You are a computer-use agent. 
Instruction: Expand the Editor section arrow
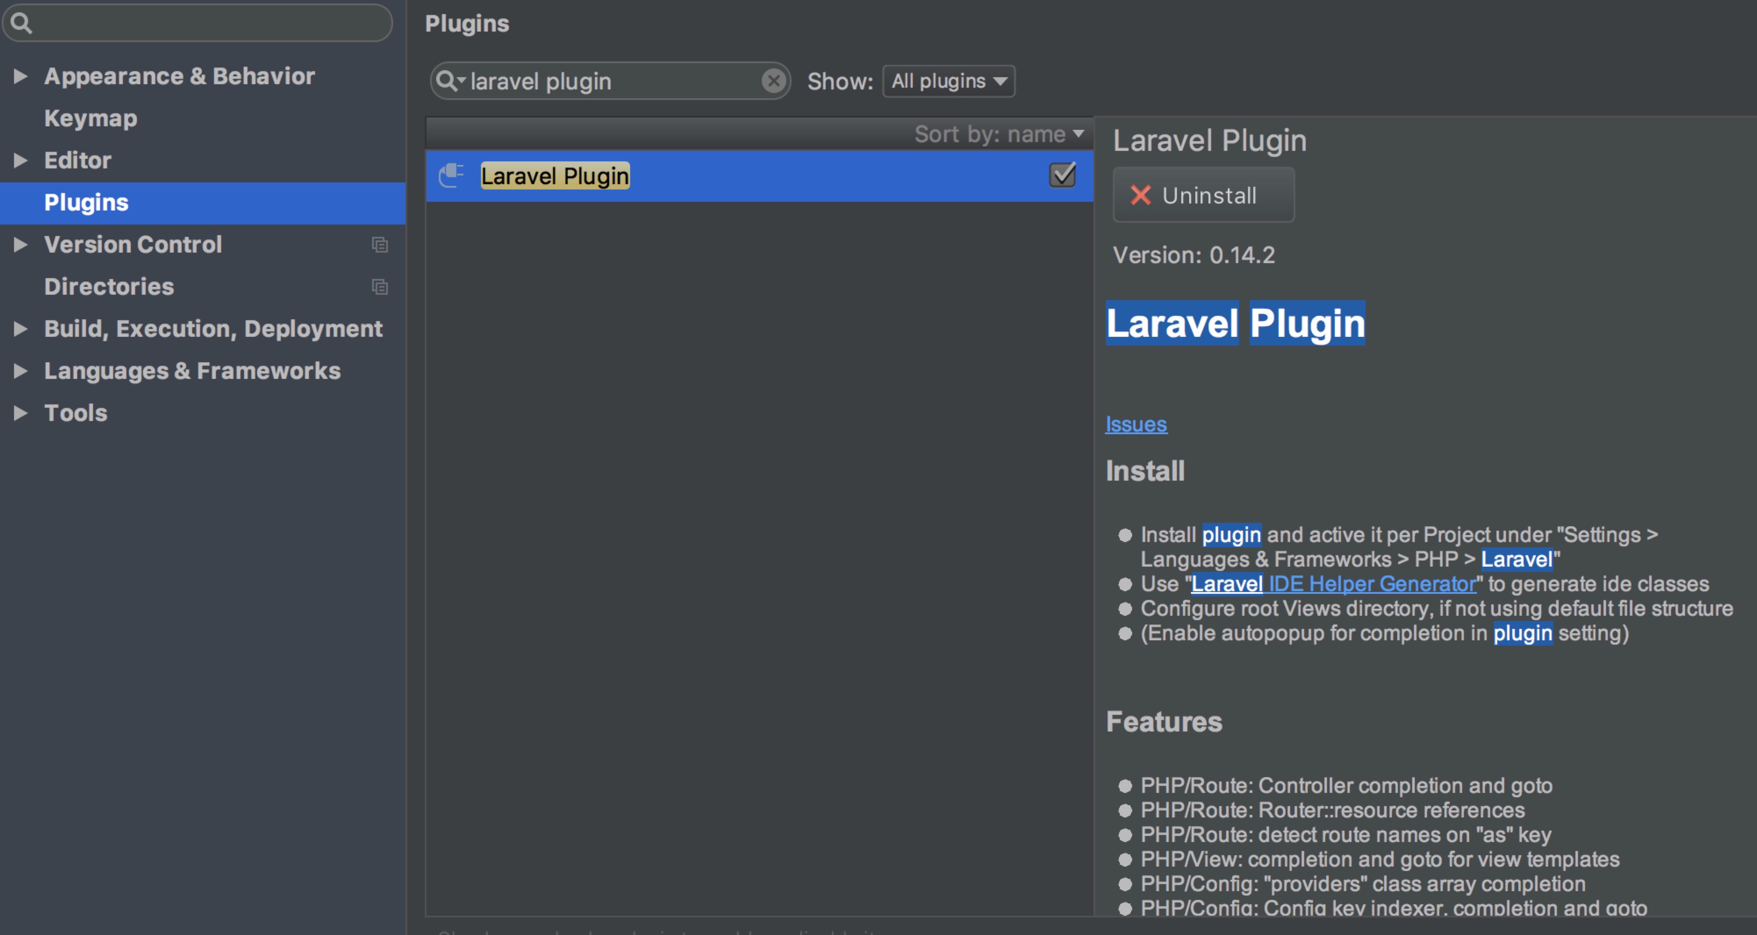21,160
